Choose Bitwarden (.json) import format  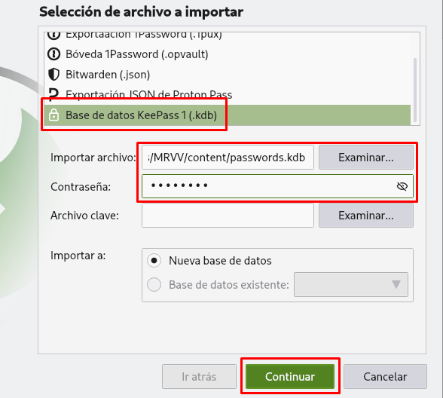228,75
